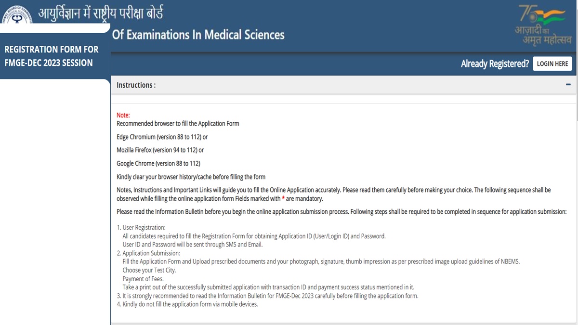
Task: Click the LOGIN HERE button
Action: click(552, 64)
